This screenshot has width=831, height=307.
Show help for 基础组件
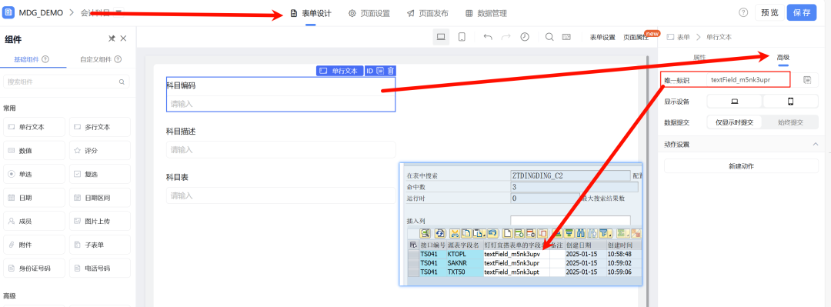pyautogui.click(x=45, y=59)
